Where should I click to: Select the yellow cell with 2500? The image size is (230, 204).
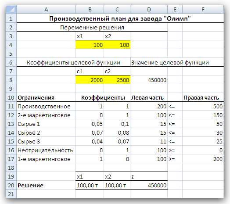(117, 80)
